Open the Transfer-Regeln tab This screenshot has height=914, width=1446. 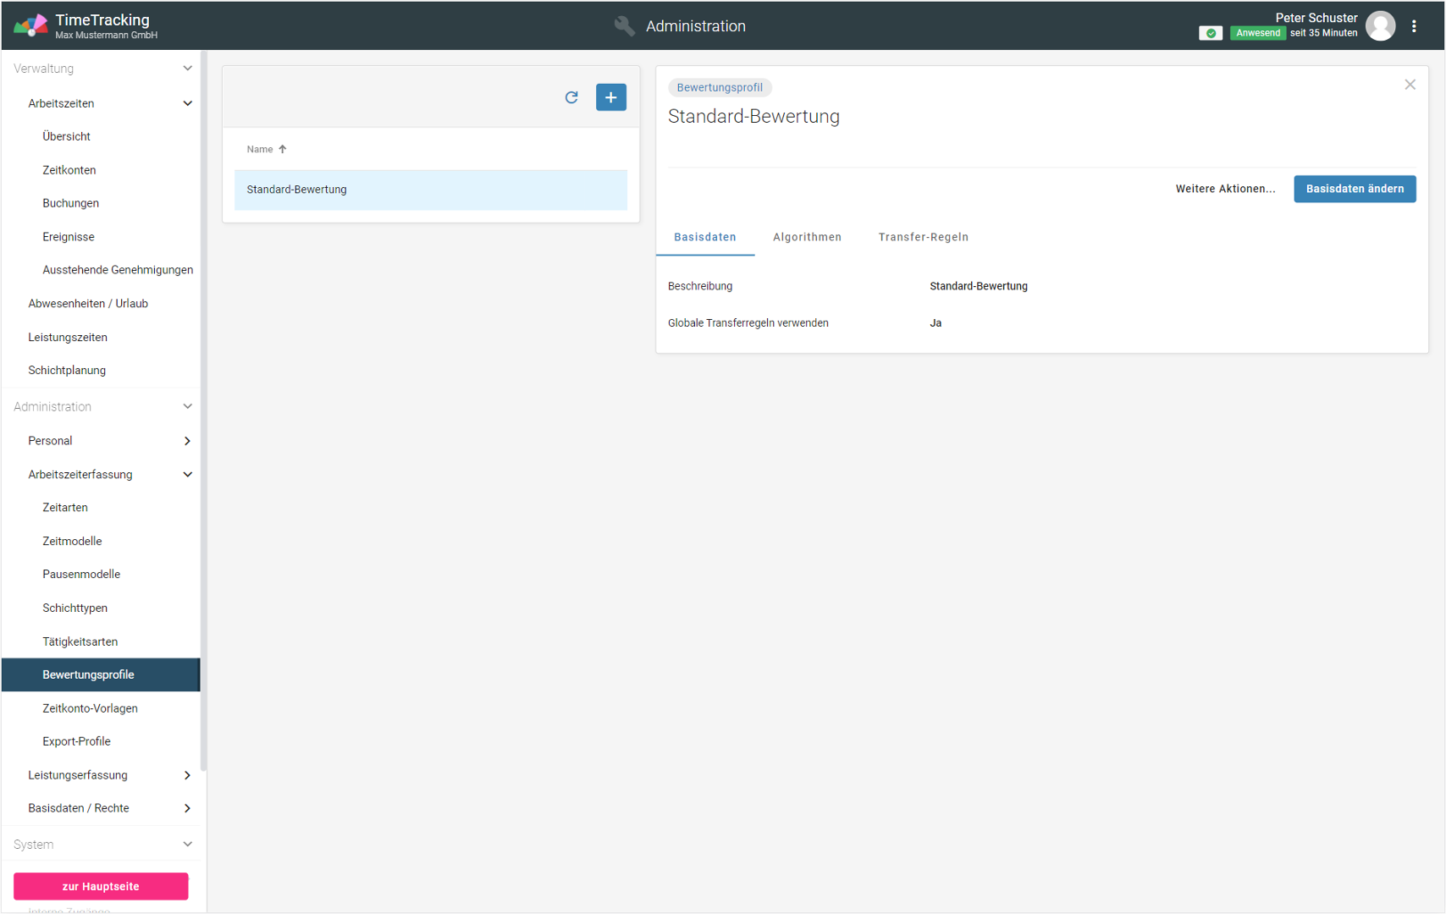coord(923,237)
